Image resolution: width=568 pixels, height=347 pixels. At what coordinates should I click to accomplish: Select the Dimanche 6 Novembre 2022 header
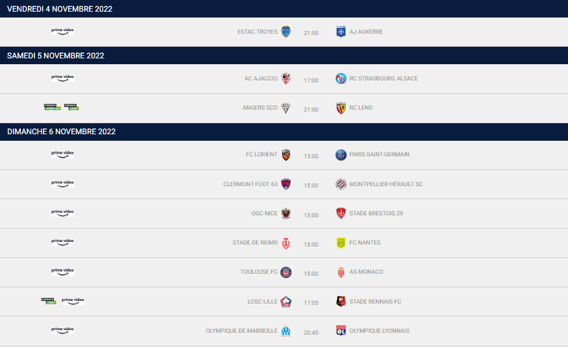click(x=284, y=132)
